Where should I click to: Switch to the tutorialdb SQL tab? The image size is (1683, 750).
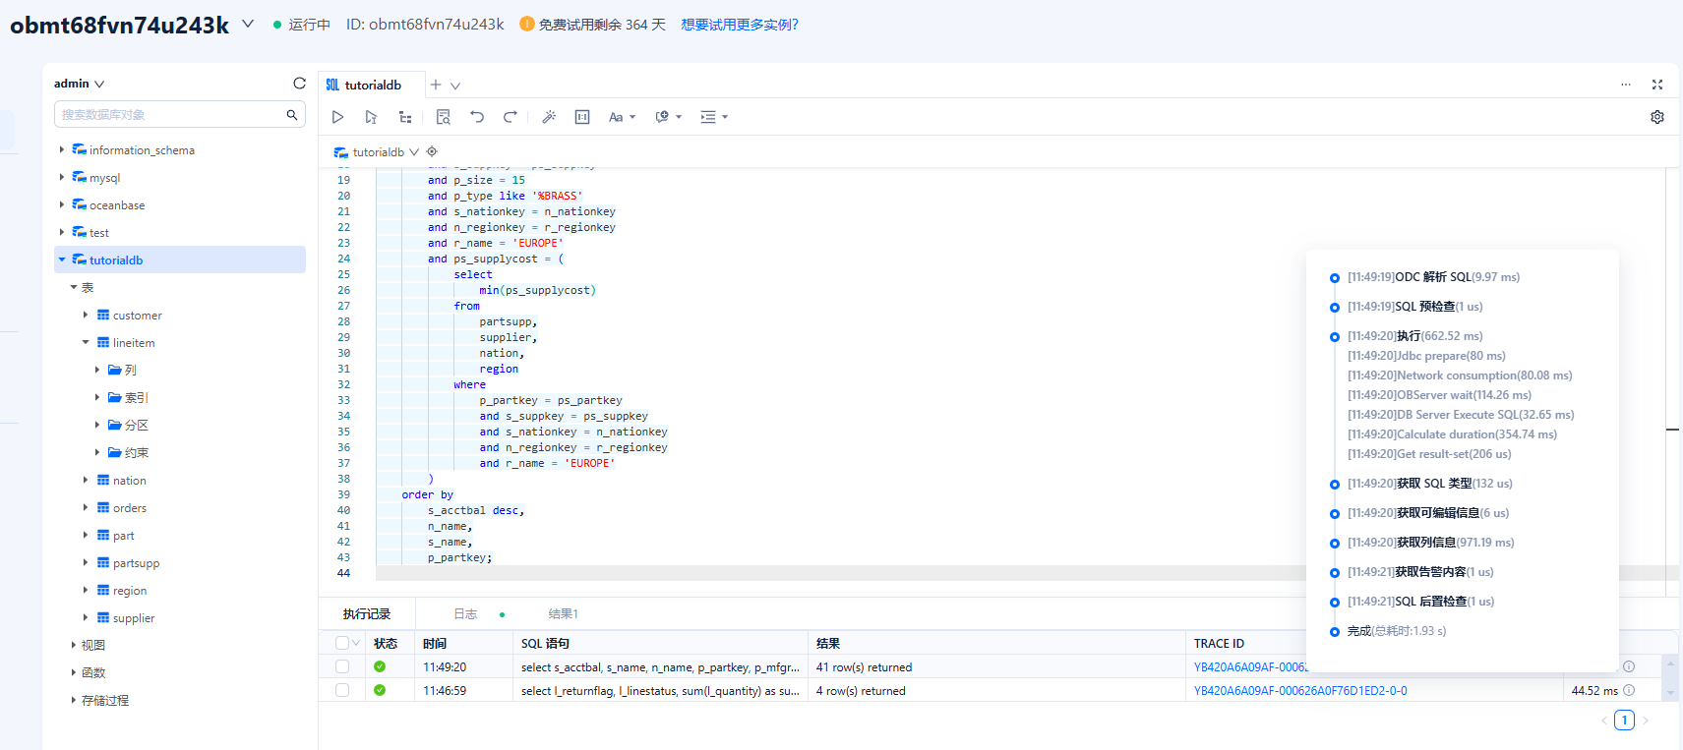[372, 86]
